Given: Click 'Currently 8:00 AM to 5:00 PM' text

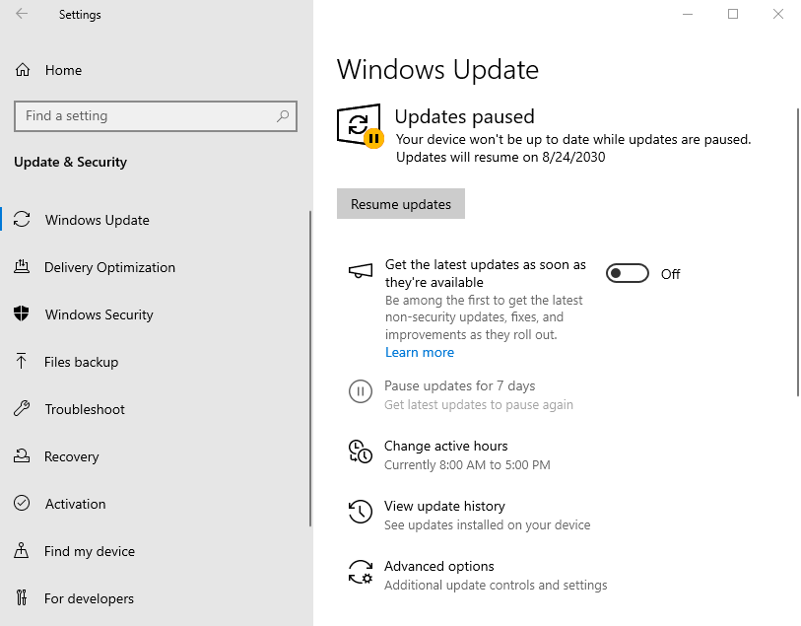Looking at the screenshot, I should (467, 464).
